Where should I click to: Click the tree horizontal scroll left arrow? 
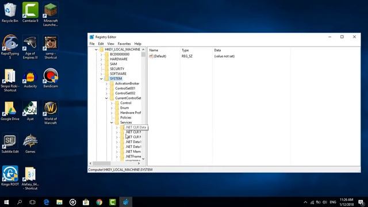coord(91,163)
